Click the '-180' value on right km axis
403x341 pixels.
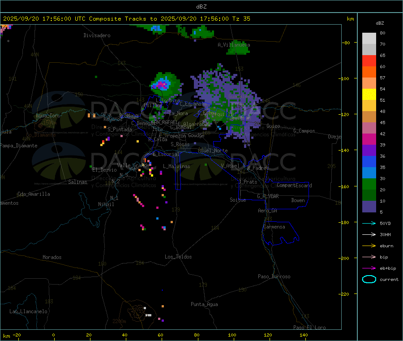pyautogui.click(x=344, y=222)
